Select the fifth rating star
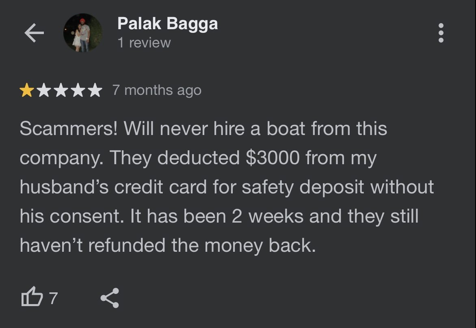The height and width of the screenshot is (328, 476). [x=95, y=90]
